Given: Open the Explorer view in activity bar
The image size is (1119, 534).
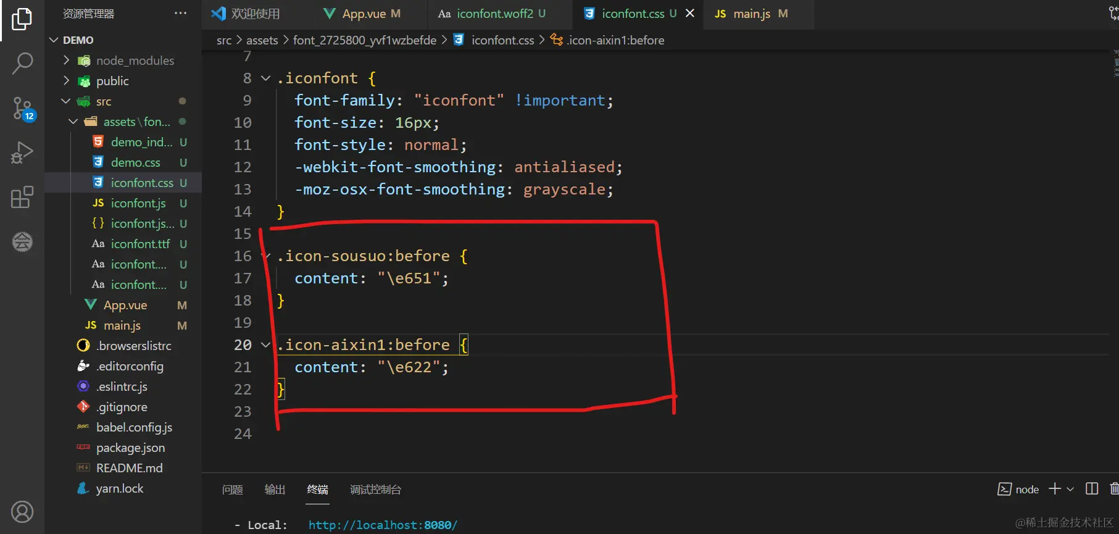Looking at the screenshot, I should 22,20.
